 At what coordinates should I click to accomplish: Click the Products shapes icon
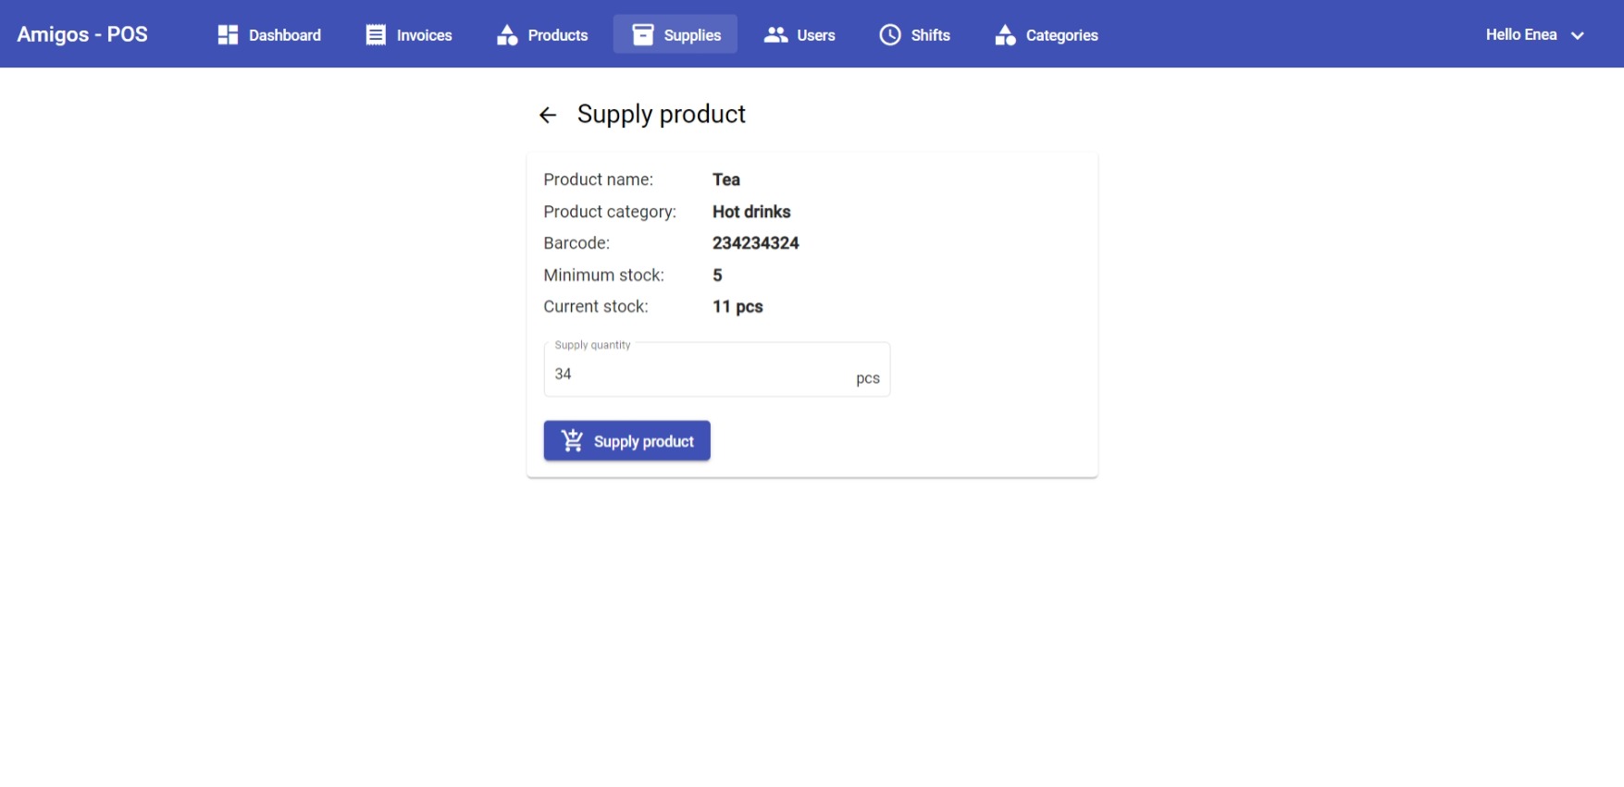tap(507, 35)
